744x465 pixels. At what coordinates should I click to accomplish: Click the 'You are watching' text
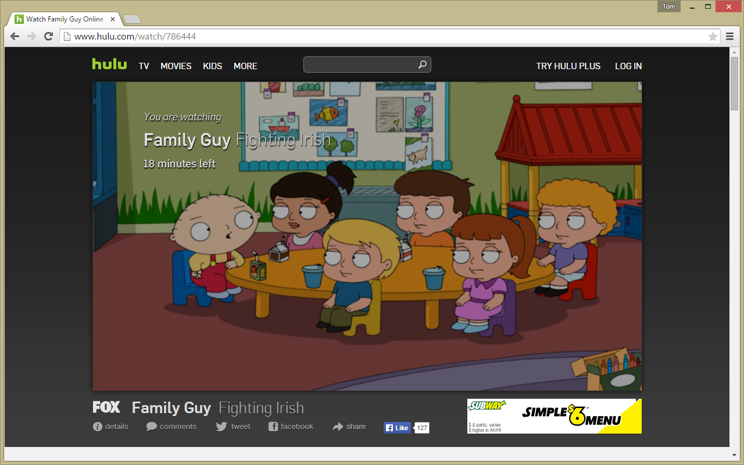(183, 117)
